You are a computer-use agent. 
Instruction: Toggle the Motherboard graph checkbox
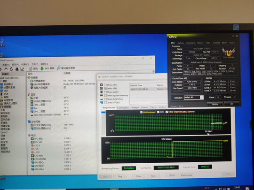[x=141, y=112]
